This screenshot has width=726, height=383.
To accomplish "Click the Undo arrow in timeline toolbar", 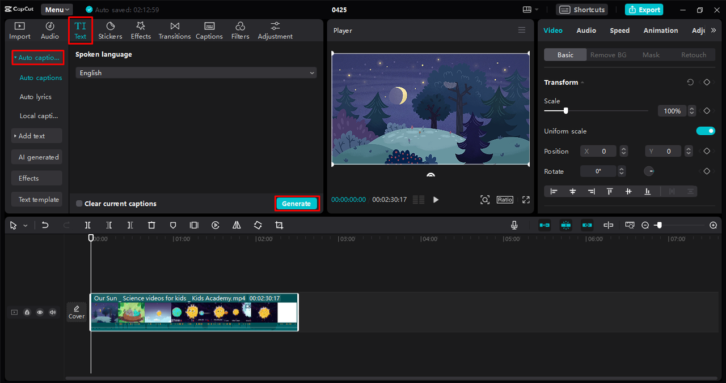I will tap(45, 225).
